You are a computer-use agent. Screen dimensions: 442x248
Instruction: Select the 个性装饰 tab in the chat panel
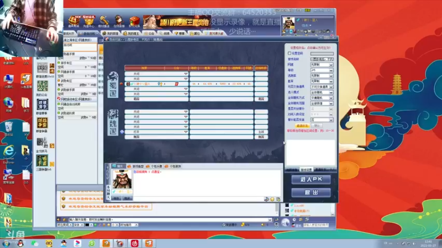173,166
